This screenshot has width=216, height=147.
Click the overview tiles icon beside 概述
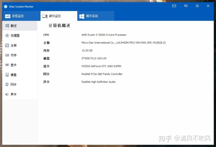pos(7,25)
